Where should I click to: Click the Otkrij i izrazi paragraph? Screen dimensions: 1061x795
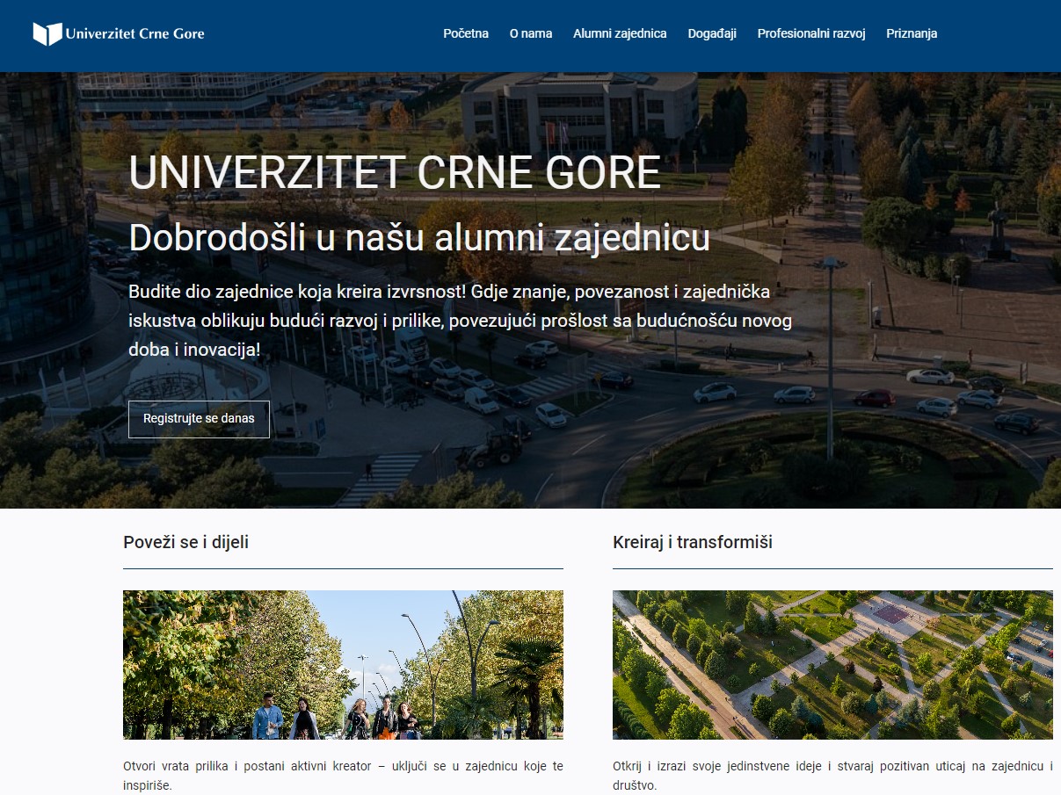[x=832, y=776]
